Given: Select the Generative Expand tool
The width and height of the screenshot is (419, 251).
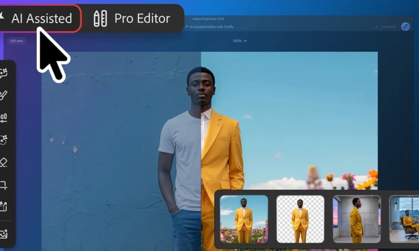Looking at the screenshot, I should 3,207.
